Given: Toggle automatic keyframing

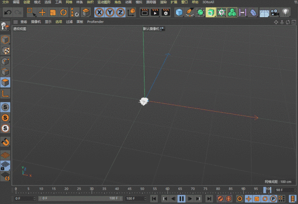Looking at the screenshot, I should [x=228, y=199].
